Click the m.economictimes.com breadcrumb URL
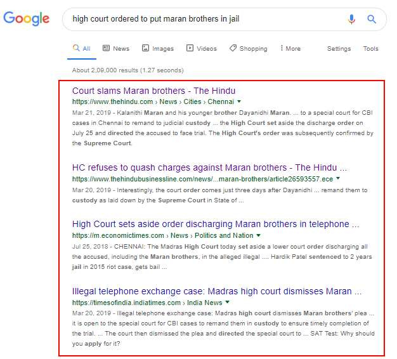Viewport: 397px width, 359px height. point(162,235)
